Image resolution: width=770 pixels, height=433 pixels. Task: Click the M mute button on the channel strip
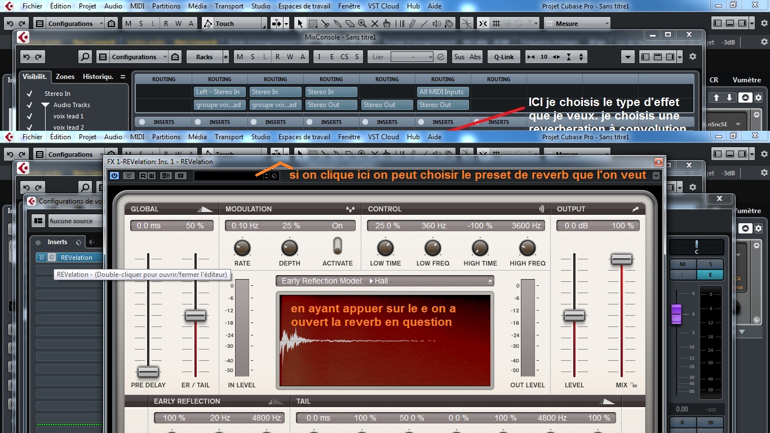[x=683, y=264]
